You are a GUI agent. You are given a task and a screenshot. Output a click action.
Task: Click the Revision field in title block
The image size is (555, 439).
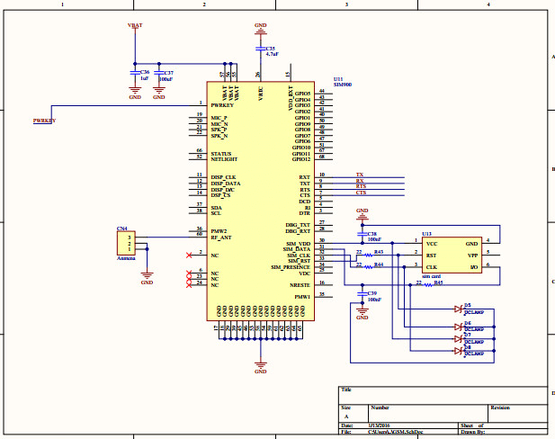(517, 413)
